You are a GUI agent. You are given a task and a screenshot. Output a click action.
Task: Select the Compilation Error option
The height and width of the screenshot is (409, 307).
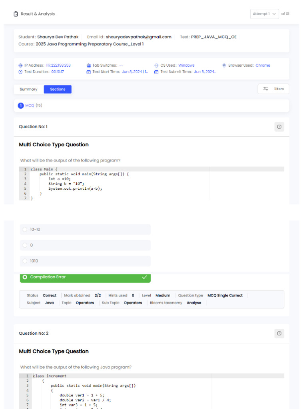click(85, 278)
